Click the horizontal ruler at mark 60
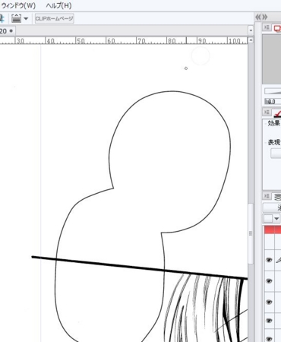281x342 pixels. (111, 41)
